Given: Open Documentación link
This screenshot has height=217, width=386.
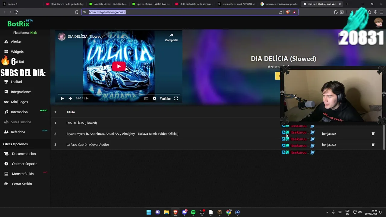Looking at the screenshot, I should point(24,154).
